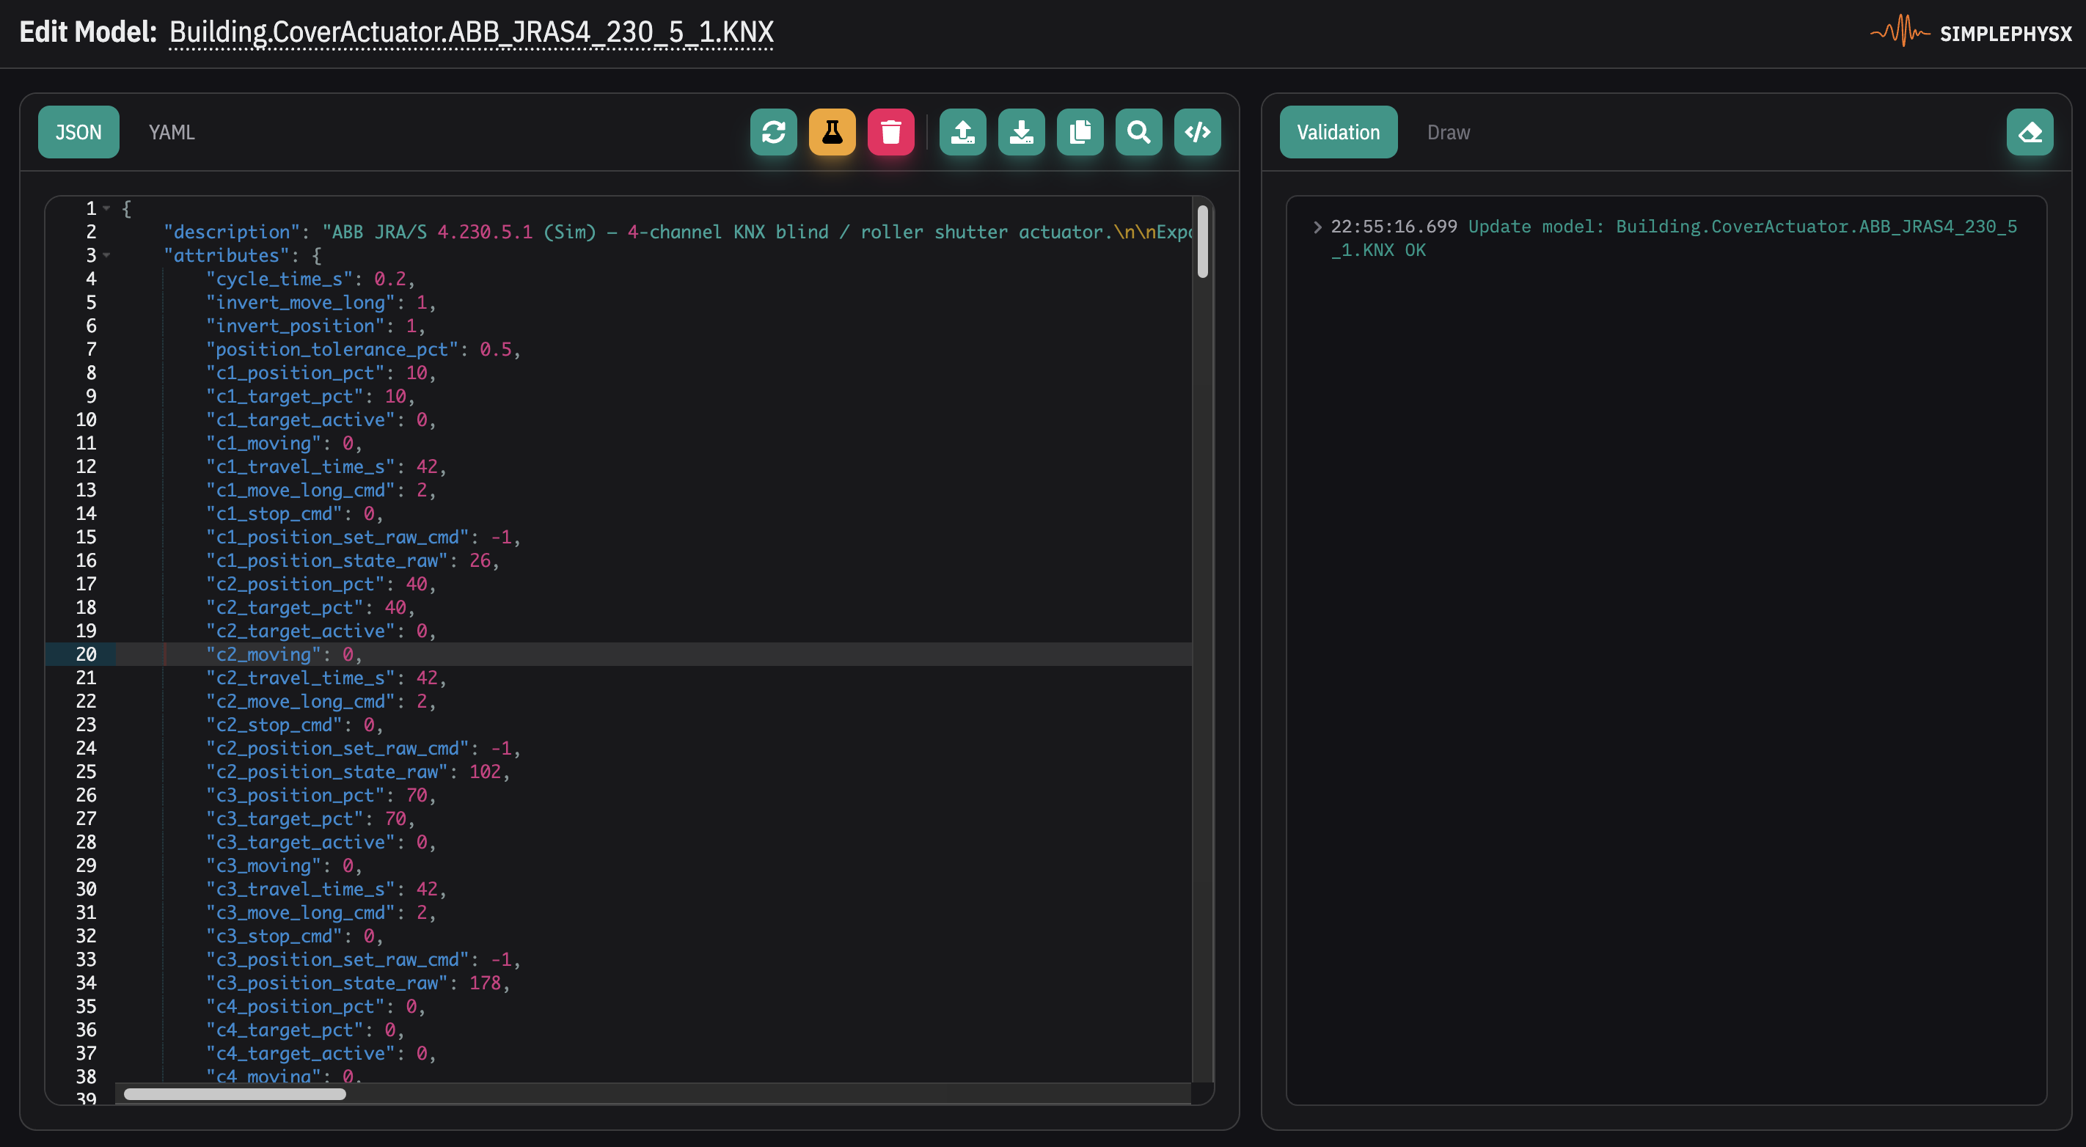Switch to the JSON tab
Screen dimensions: 2086x1147
tap(78, 132)
